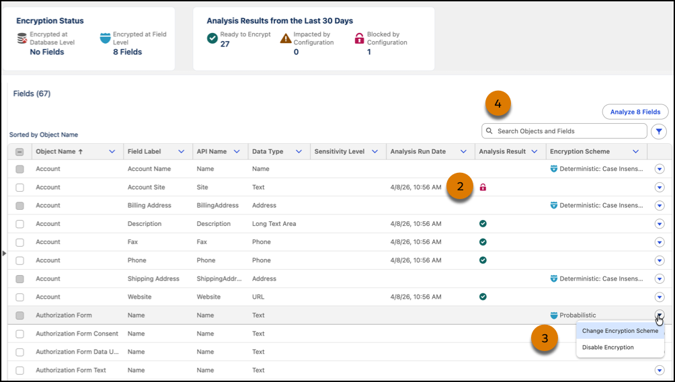675x382 pixels.
Task: Choose Disable Encryption from the menu
Action: (620, 347)
